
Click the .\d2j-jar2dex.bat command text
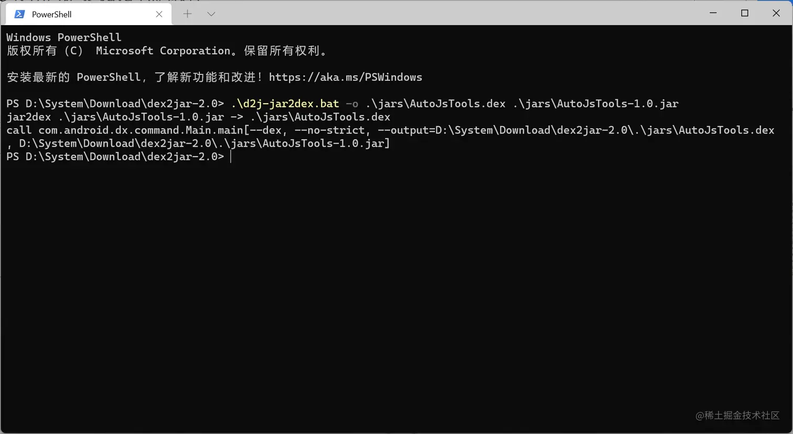coord(285,104)
